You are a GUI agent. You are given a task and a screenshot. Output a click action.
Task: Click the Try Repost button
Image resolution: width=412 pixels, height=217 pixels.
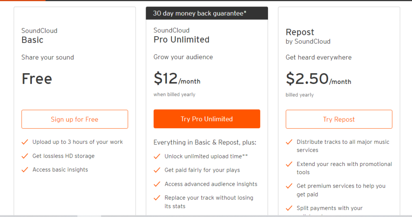(339, 119)
